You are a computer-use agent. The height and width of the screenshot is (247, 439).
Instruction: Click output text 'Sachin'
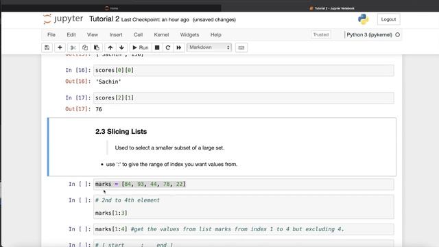tap(108, 82)
